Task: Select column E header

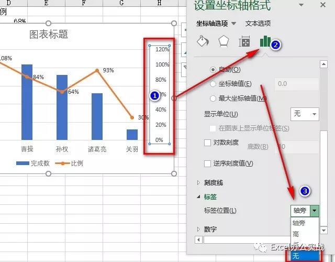Action: point(46,3)
